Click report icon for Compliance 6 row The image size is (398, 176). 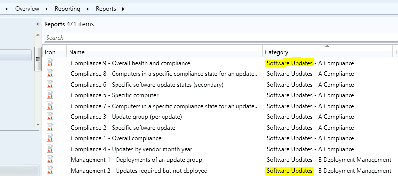click(50, 84)
